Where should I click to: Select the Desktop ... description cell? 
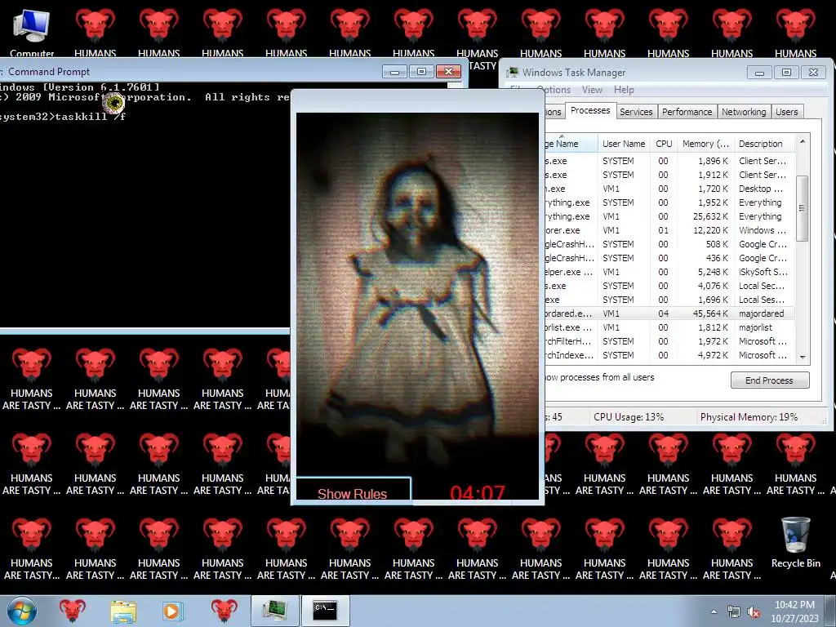coord(761,189)
